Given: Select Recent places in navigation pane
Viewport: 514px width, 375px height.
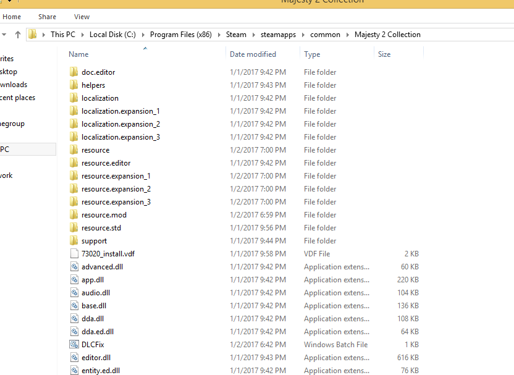Looking at the screenshot, I should coord(17,98).
